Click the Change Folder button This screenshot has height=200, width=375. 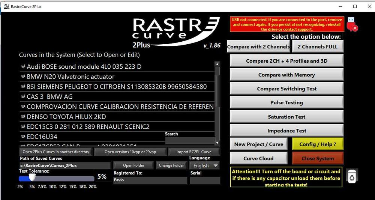(x=171, y=165)
